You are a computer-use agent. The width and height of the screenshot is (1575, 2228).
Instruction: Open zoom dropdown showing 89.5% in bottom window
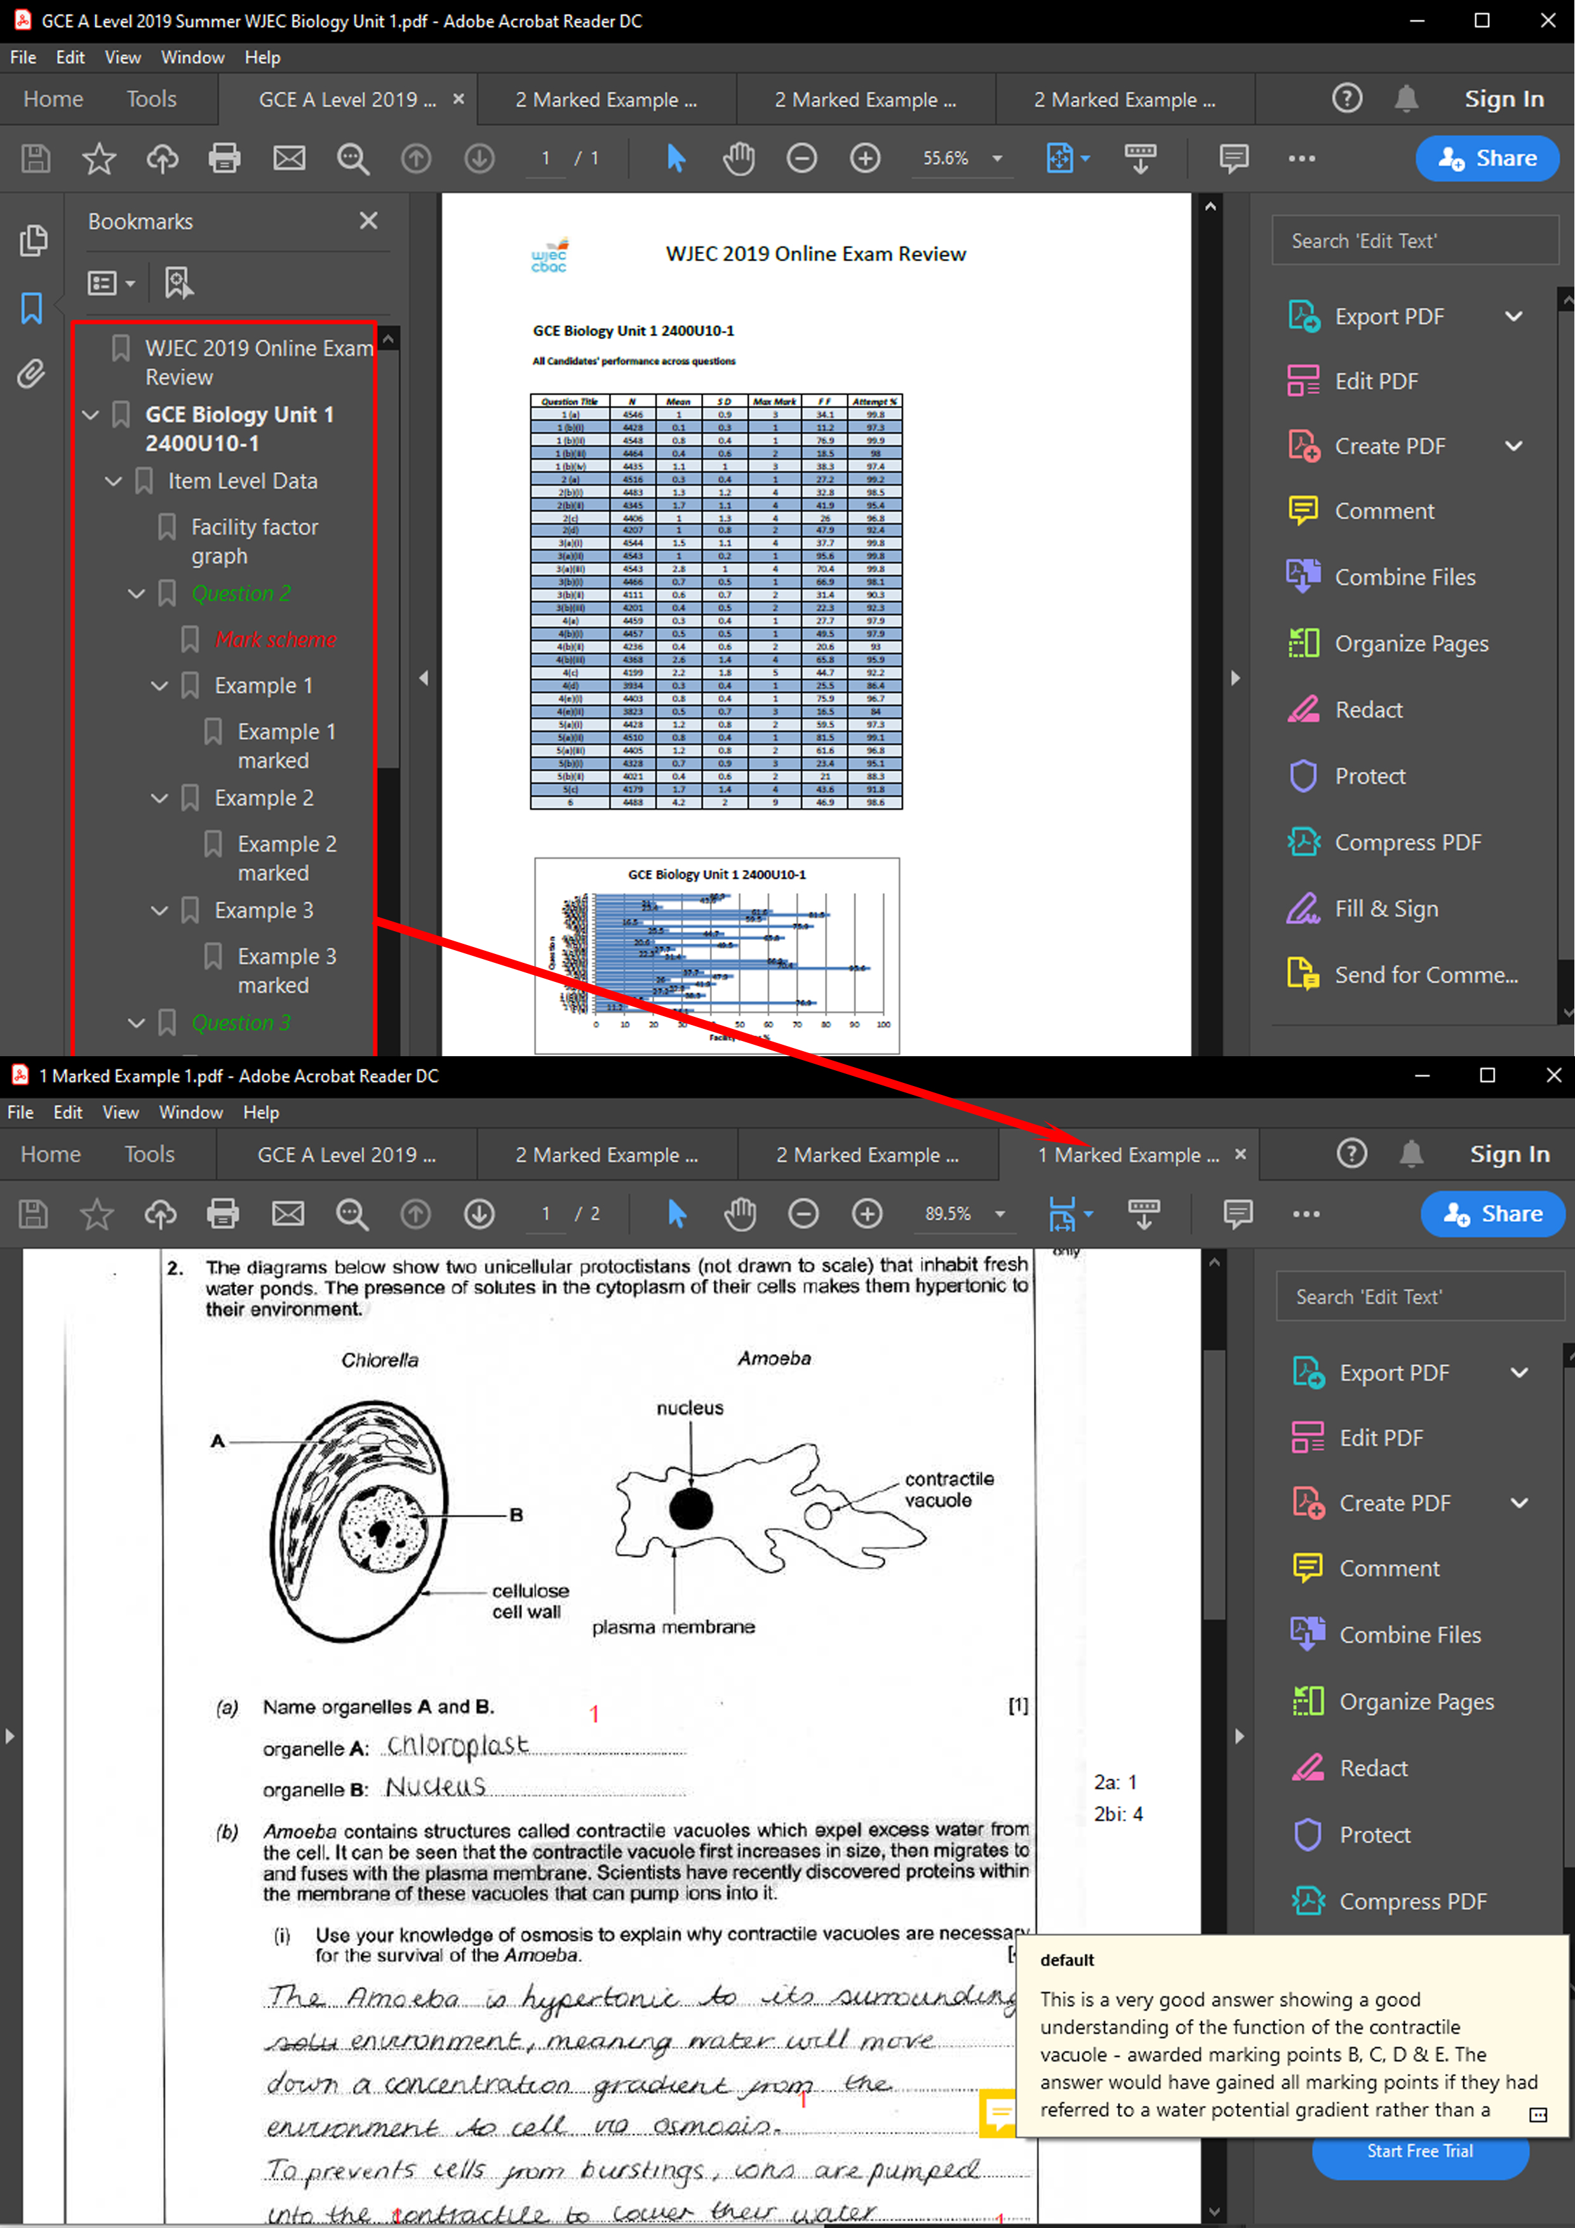tap(1000, 1214)
